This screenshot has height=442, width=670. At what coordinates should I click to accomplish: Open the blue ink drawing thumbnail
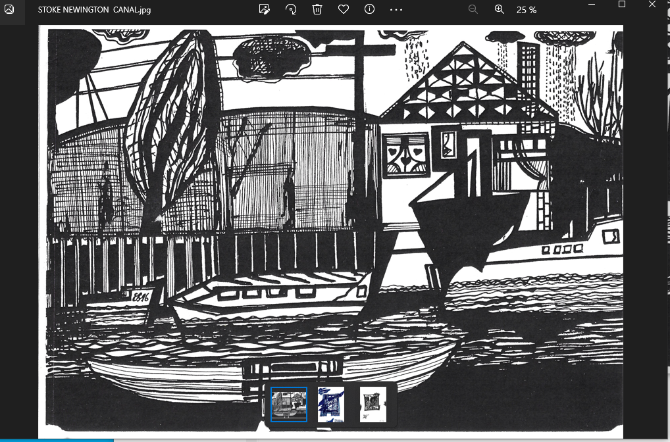331,404
